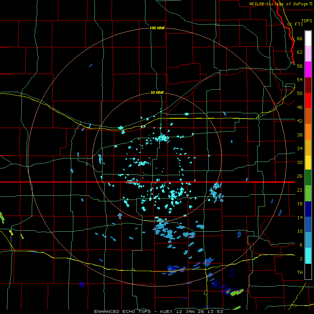Click the bright red legend swatch
The image size is (314, 314).
pos(308,100)
